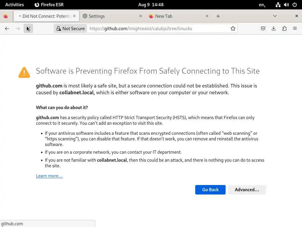Expand the list all tabs dropdown

[x=275, y=16]
